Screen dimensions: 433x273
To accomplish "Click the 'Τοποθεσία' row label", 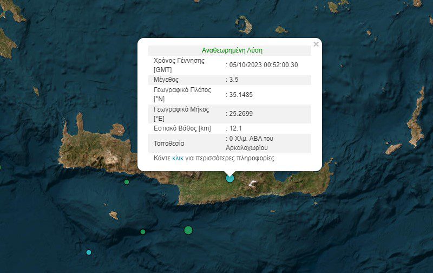I will point(169,144).
